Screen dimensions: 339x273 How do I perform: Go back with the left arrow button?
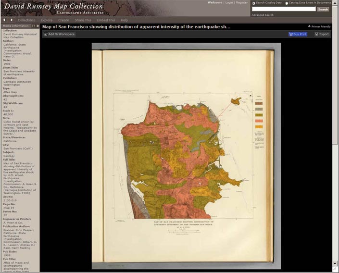click(5, 20)
